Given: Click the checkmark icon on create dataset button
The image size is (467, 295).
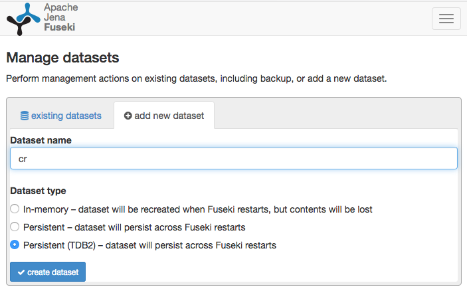Looking at the screenshot, I should [x=21, y=272].
